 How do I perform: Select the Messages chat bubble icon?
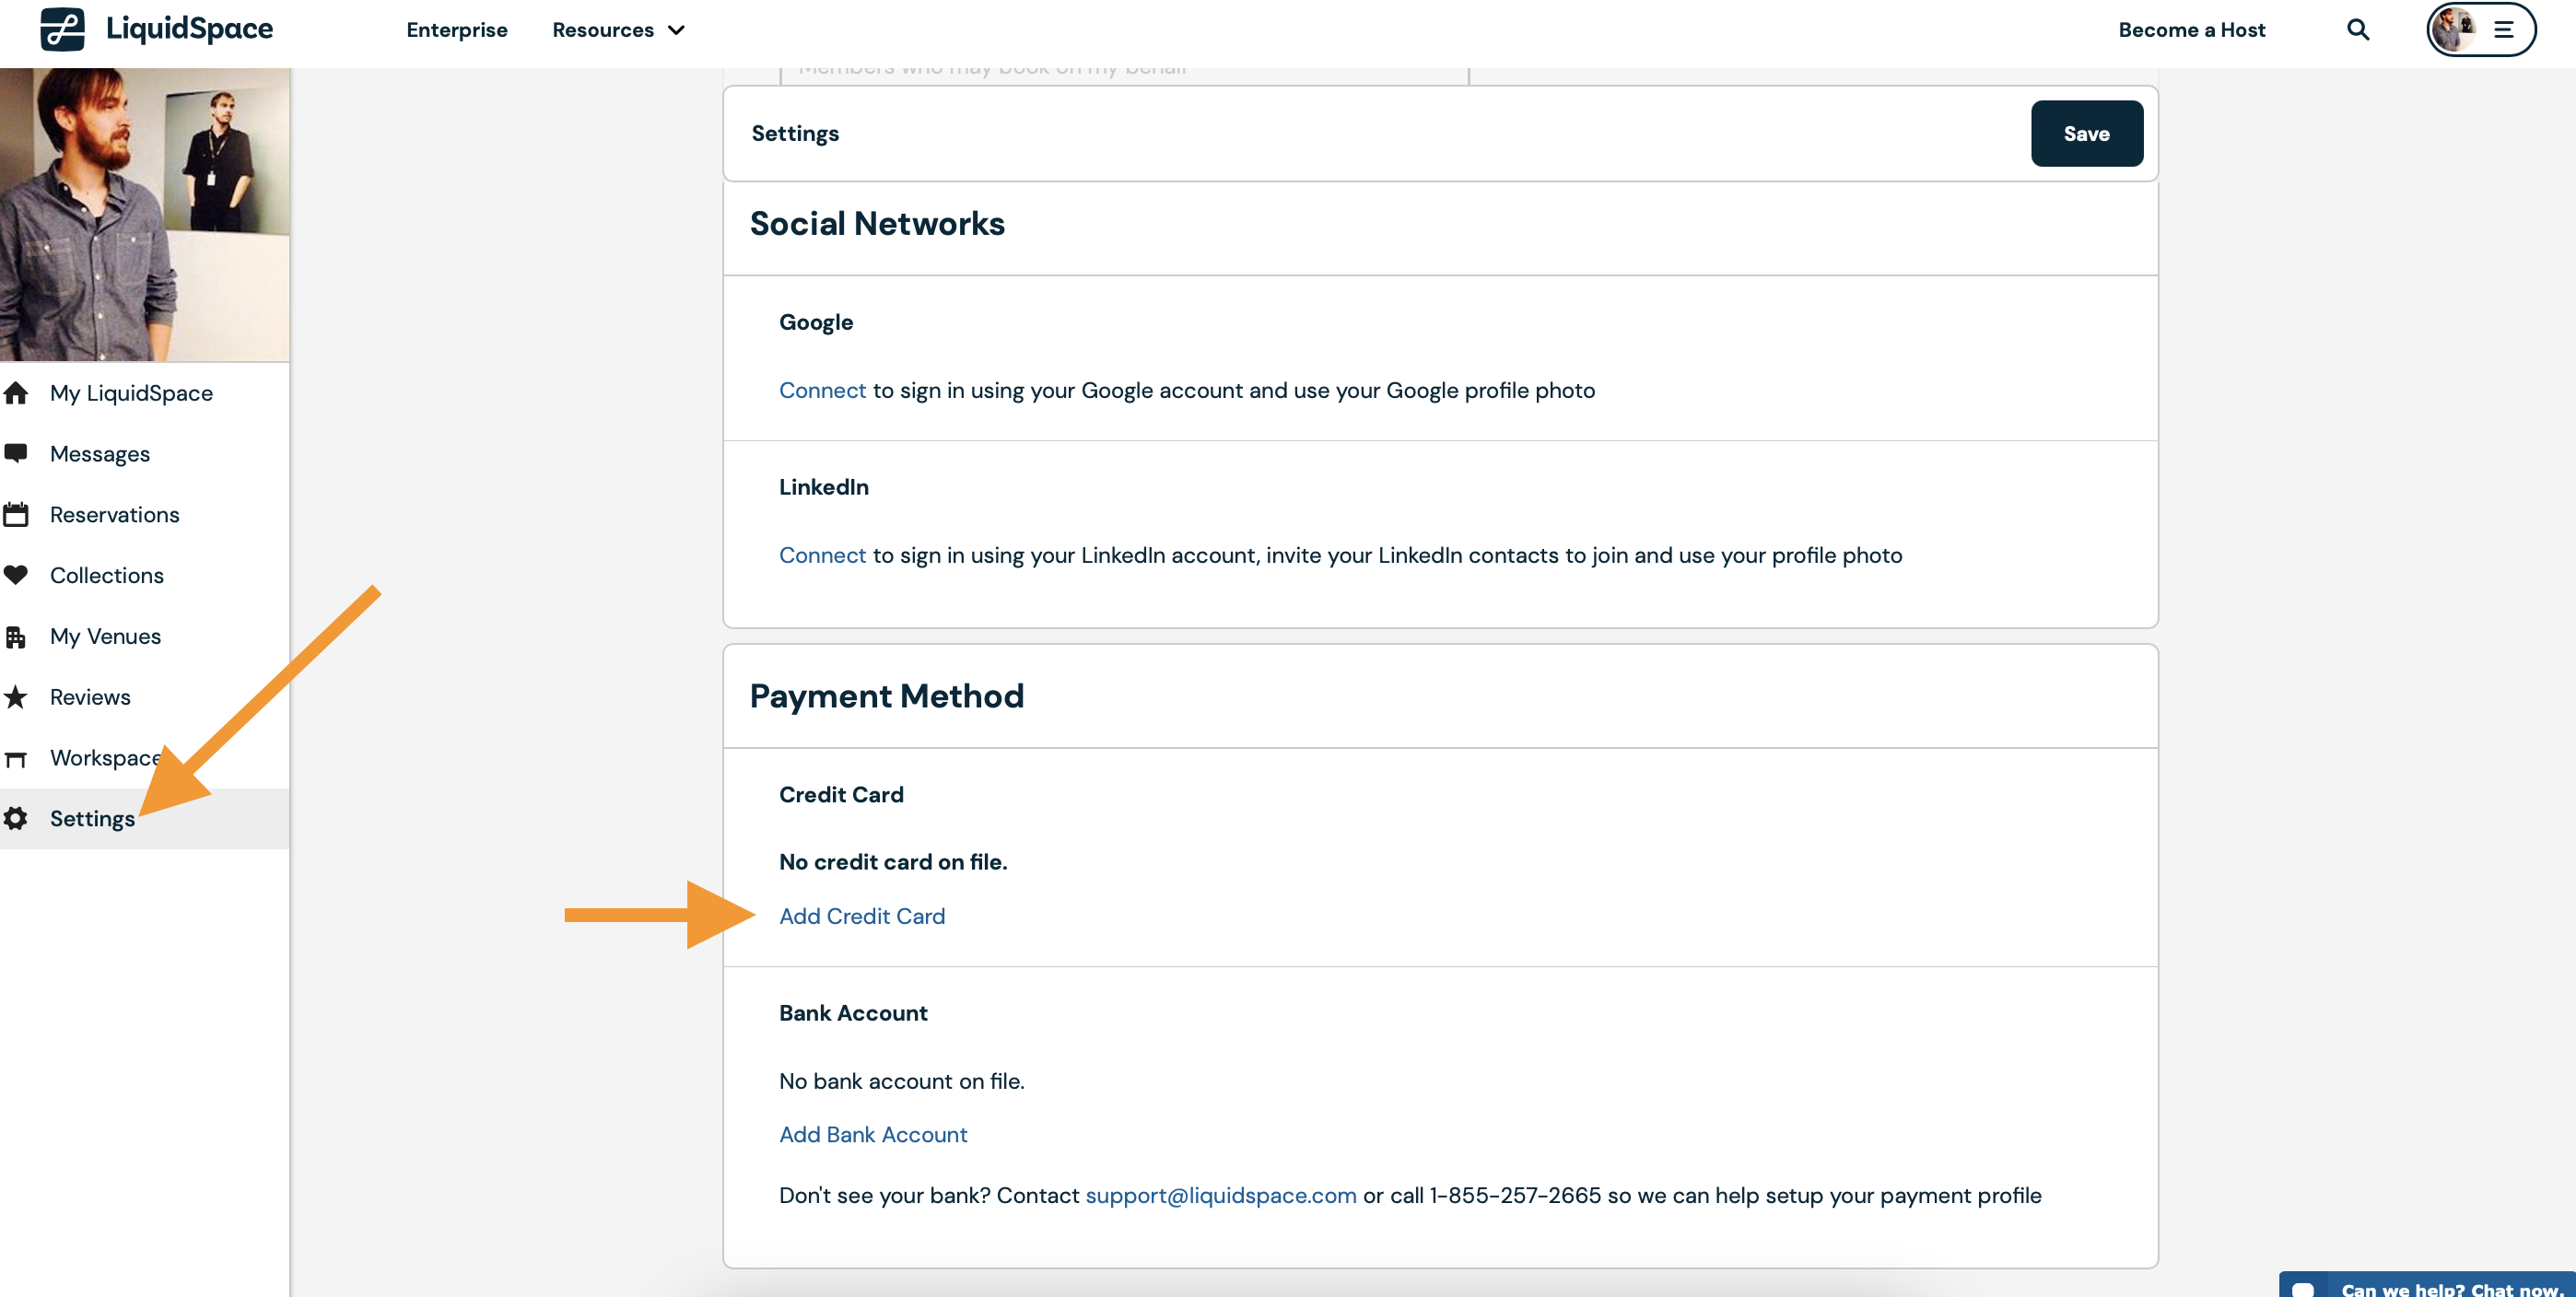[x=16, y=453]
